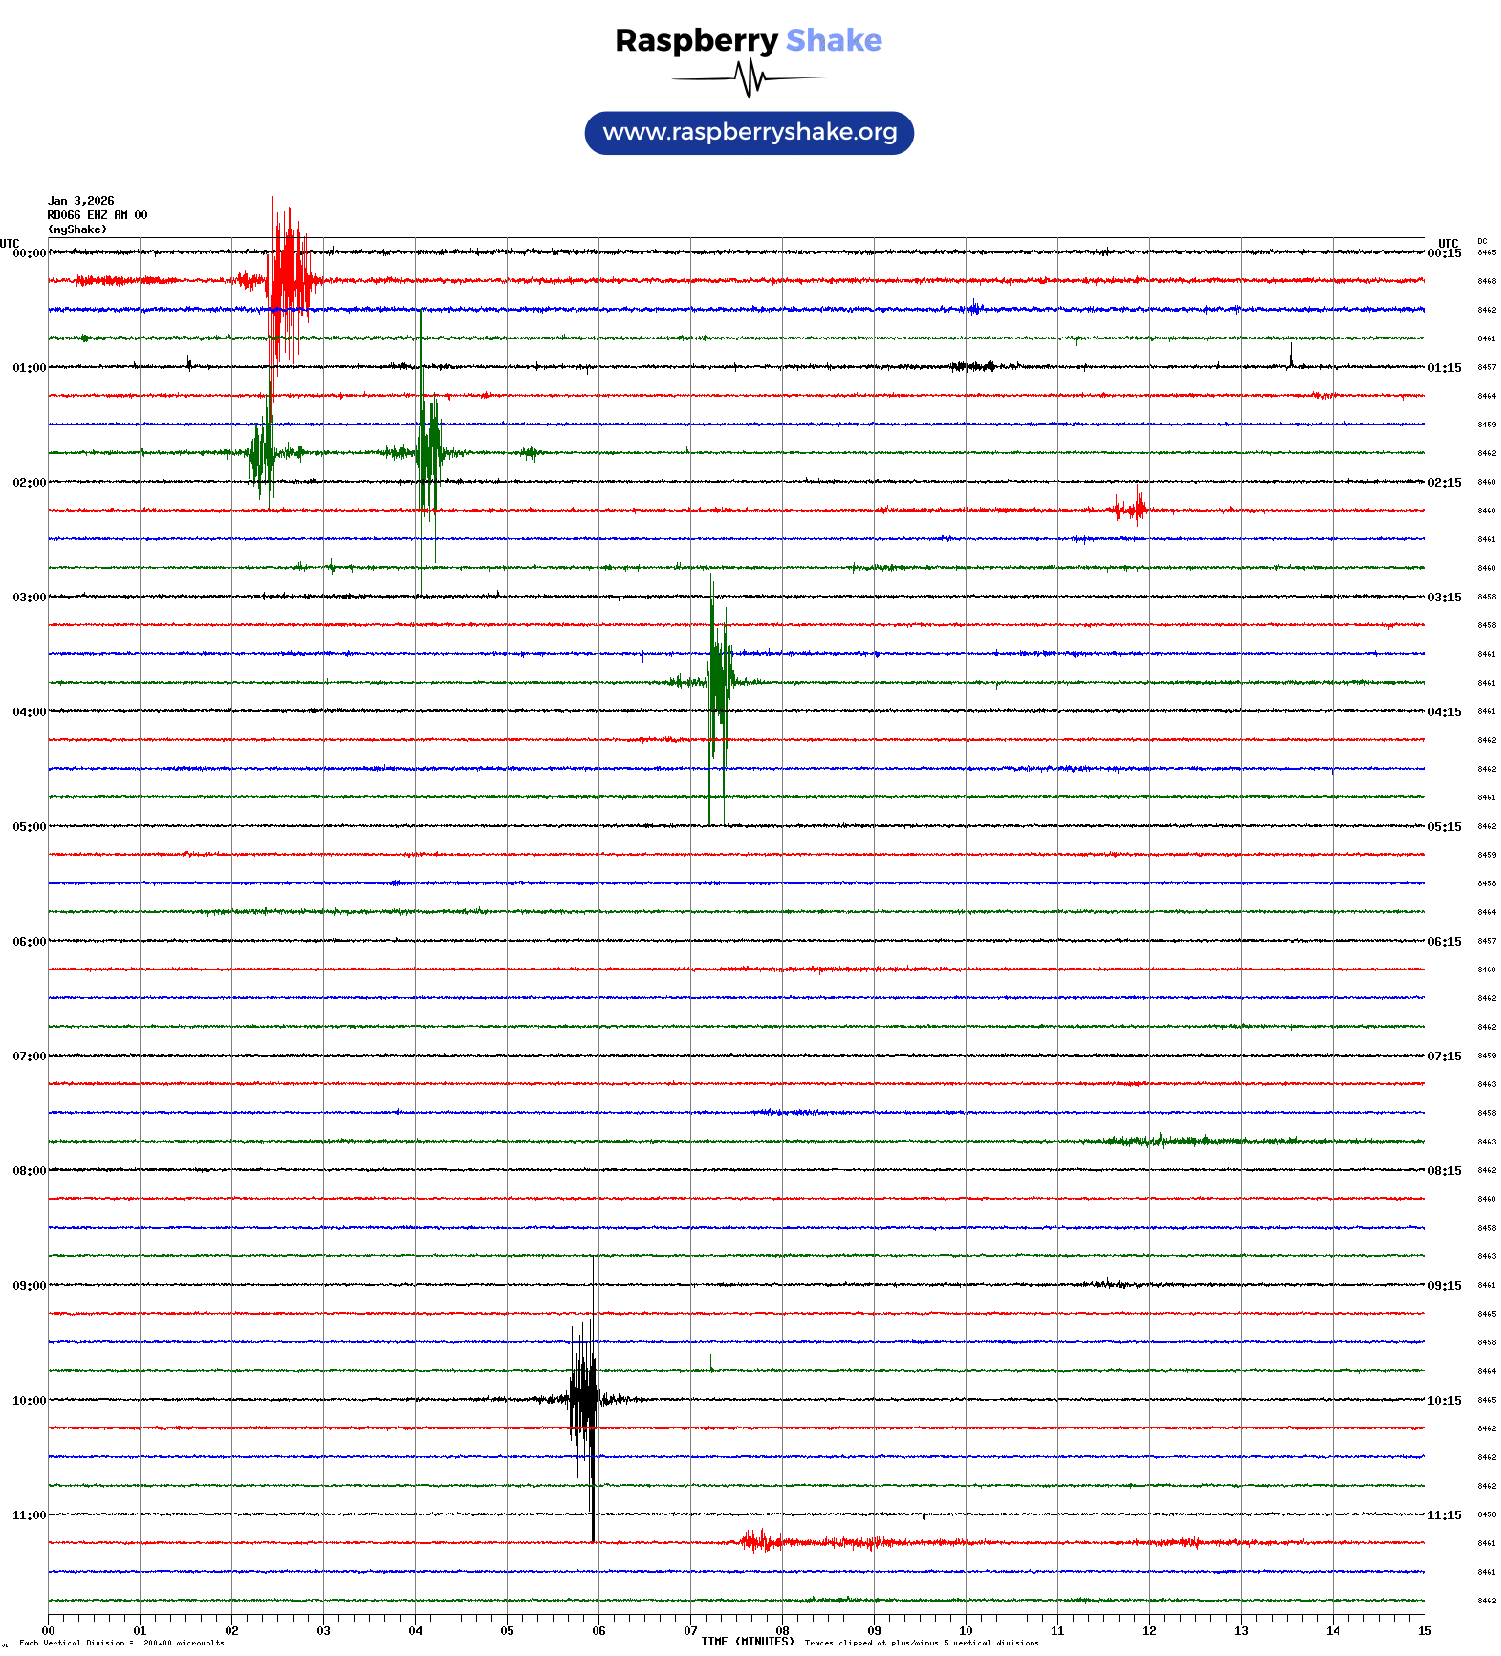1501x1656 pixels.
Task: Click the 04:15 label on the right axis
Action: click(x=1444, y=712)
